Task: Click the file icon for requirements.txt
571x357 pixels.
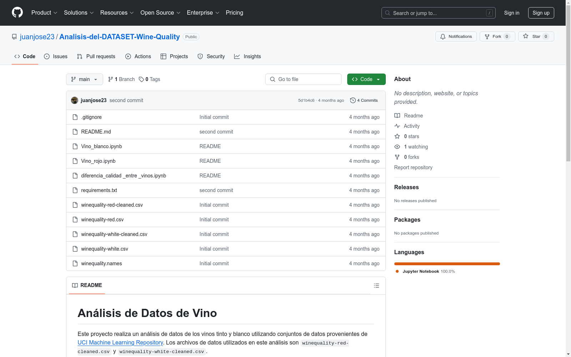Action: tap(75, 190)
